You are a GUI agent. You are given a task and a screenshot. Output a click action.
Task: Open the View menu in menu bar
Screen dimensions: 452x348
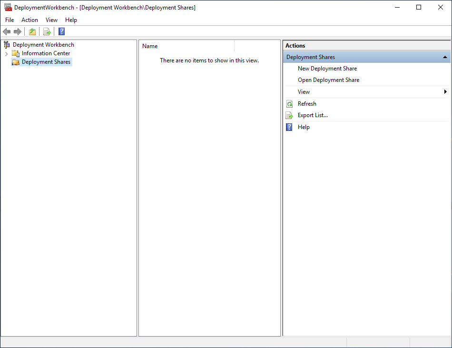51,20
